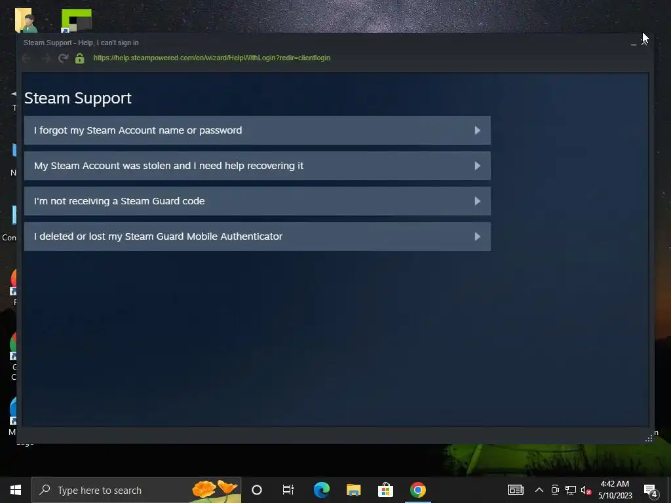The image size is (671, 503).
Task: Click the green padlock security icon
Action: tap(79, 58)
